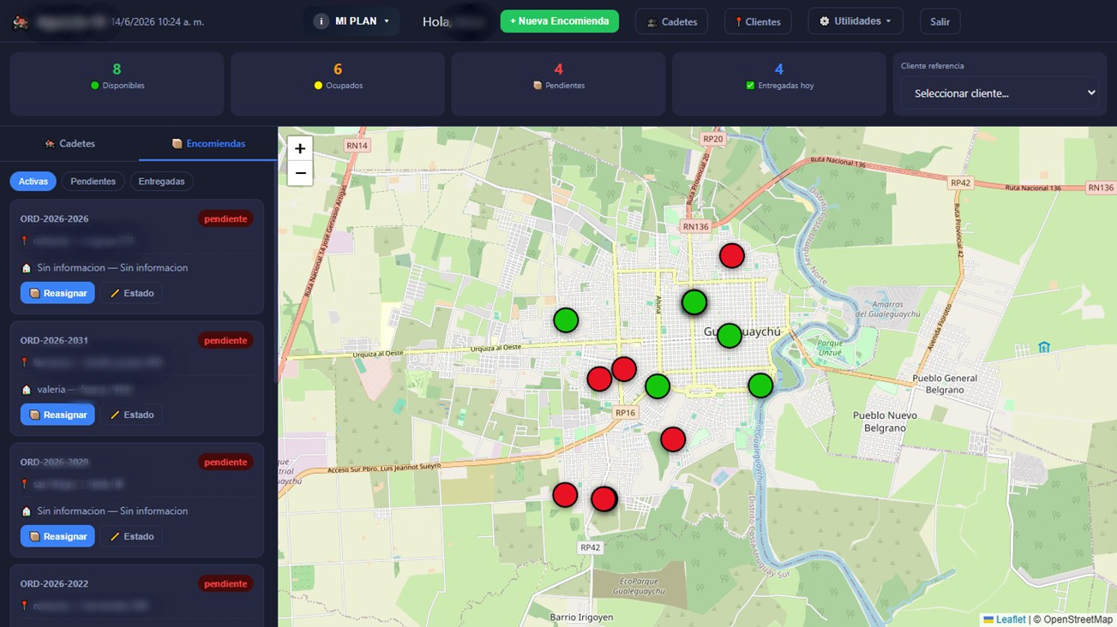This screenshot has height=627, width=1117.
Task: Click the Pendientes stat card showing 4
Action: point(558,84)
